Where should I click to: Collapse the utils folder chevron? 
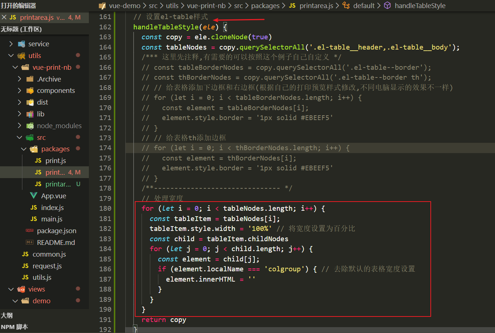point(11,55)
